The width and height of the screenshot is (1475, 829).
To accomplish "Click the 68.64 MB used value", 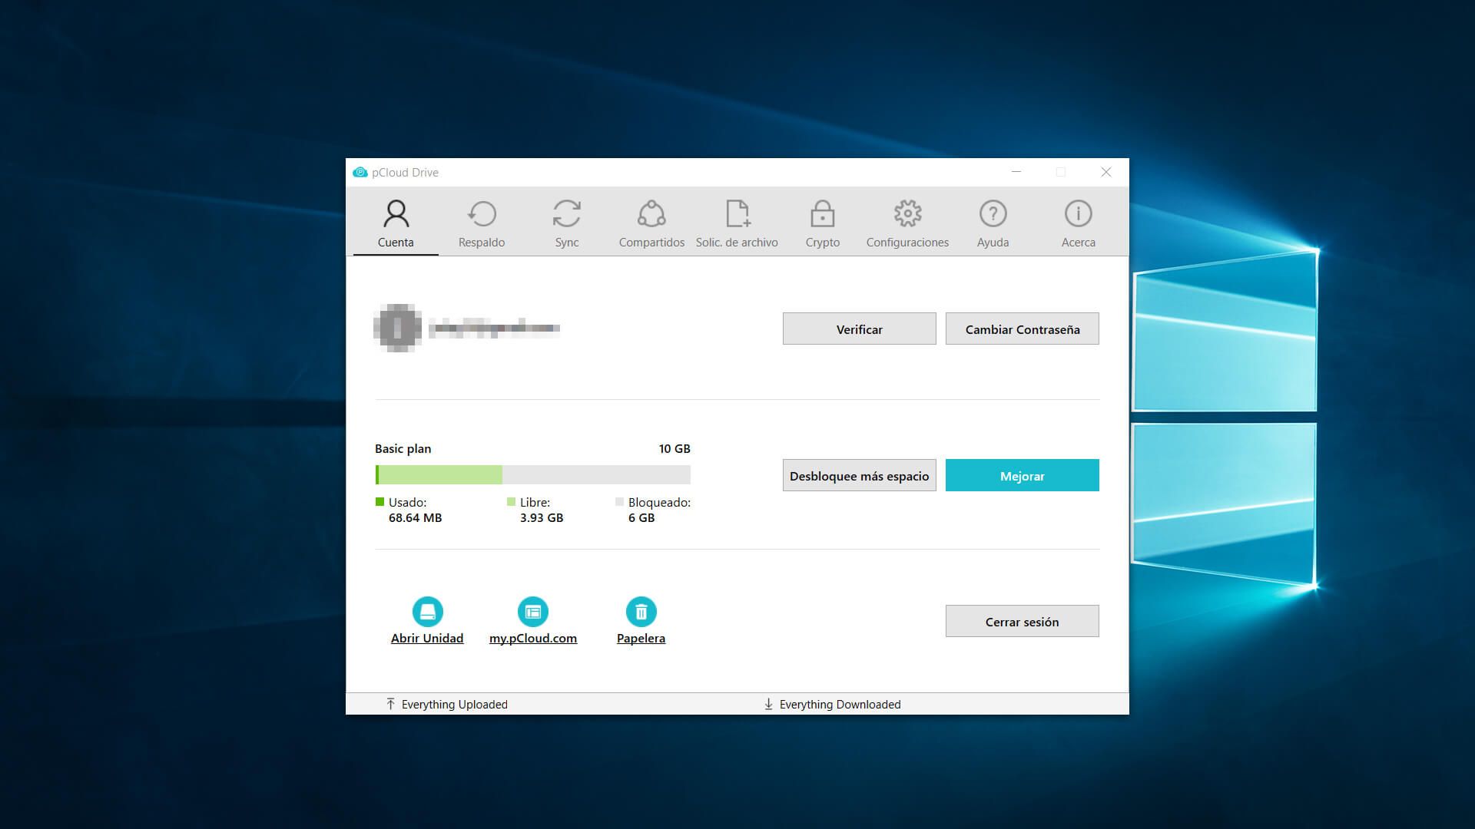I will pos(415,518).
